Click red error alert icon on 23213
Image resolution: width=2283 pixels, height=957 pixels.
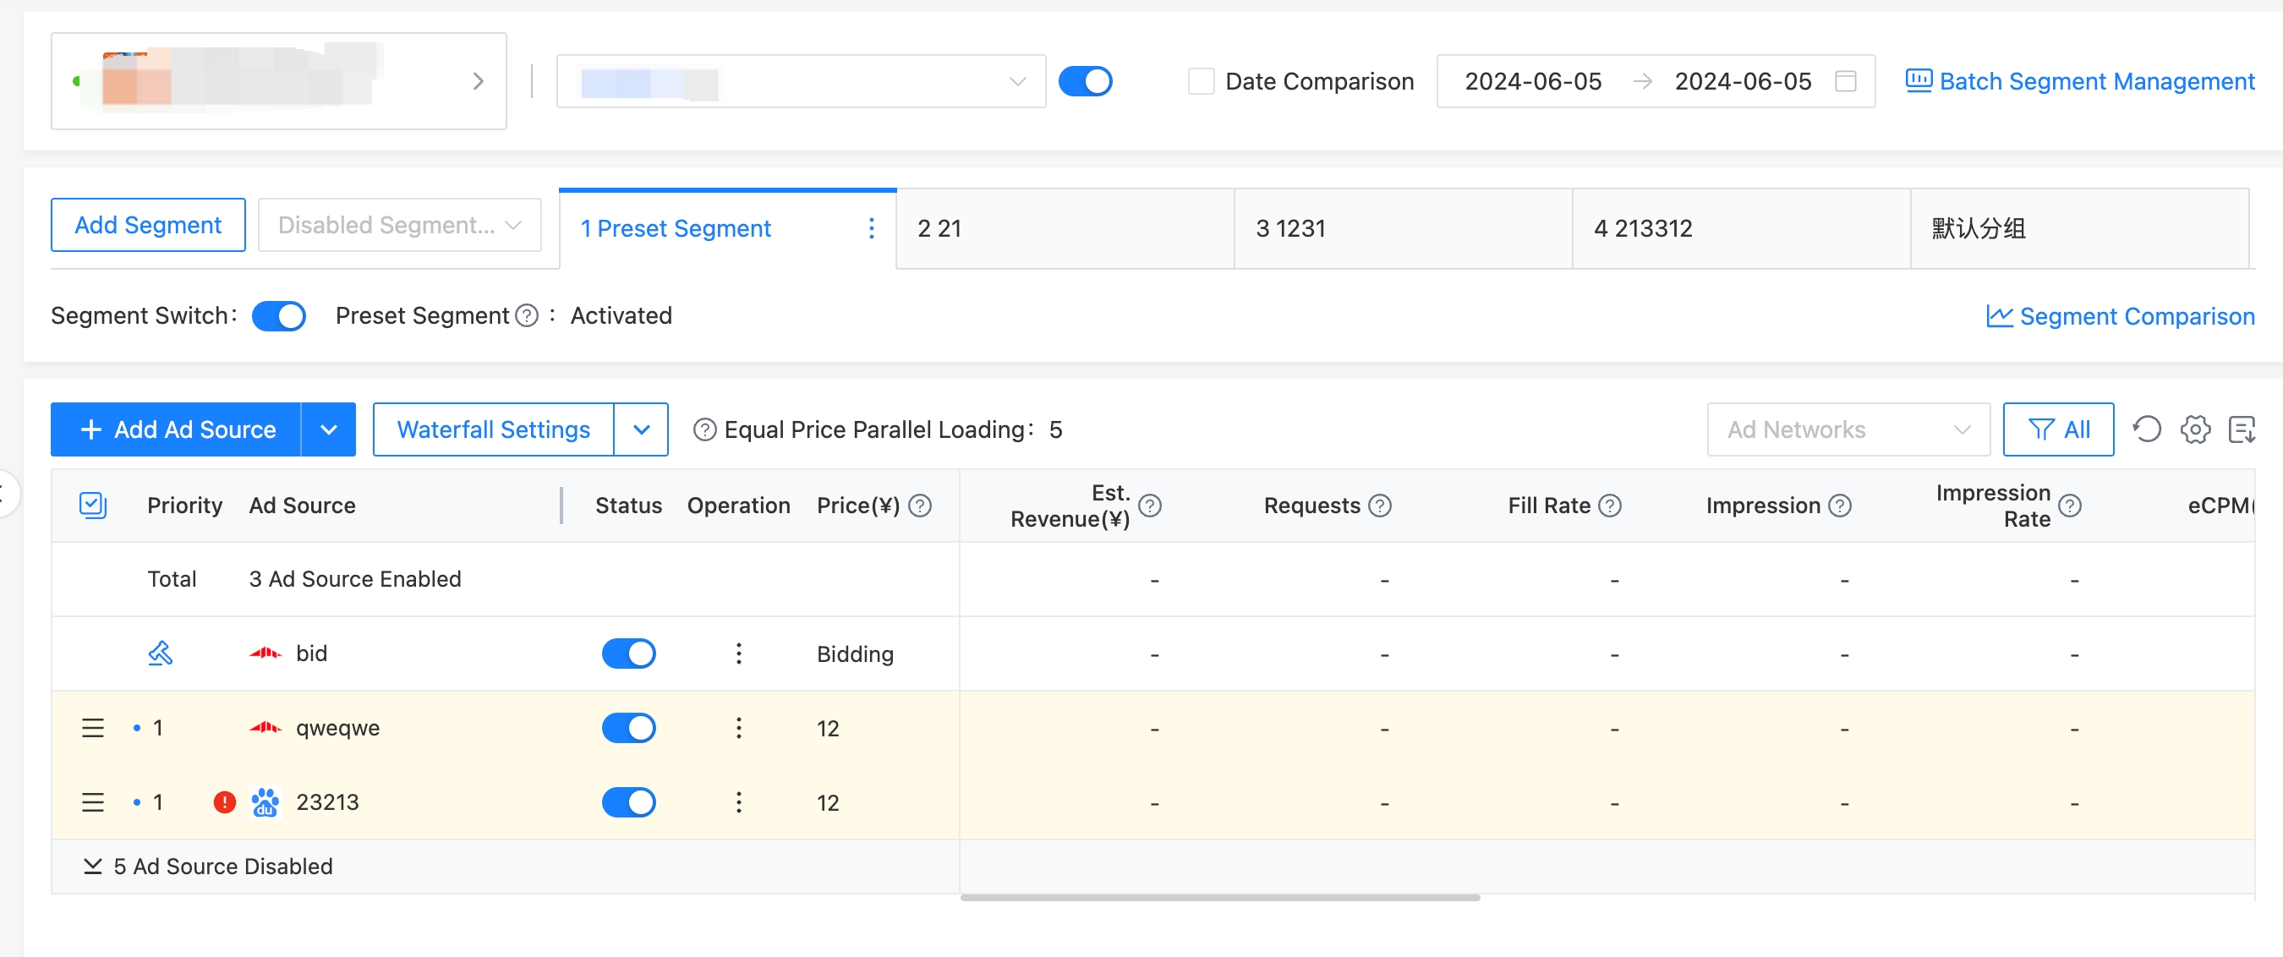pyautogui.click(x=224, y=803)
